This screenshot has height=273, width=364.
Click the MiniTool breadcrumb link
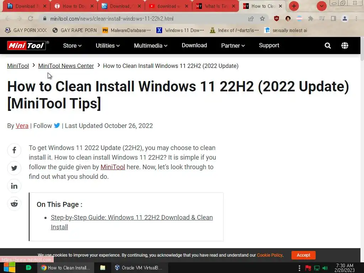pos(18,66)
